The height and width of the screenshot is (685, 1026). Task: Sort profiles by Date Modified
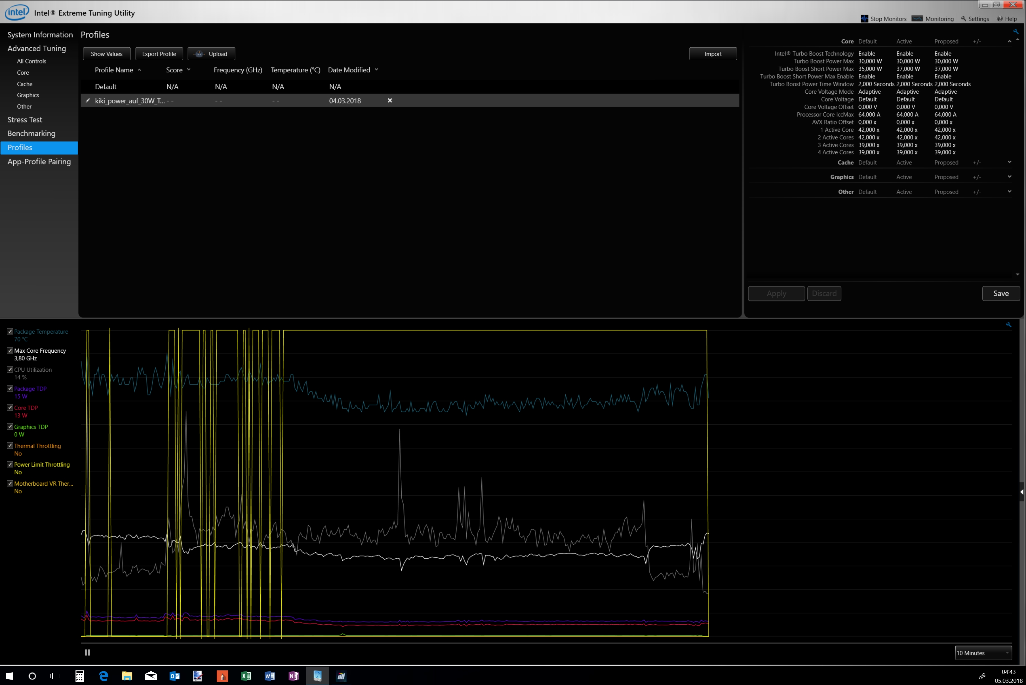point(353,70)
